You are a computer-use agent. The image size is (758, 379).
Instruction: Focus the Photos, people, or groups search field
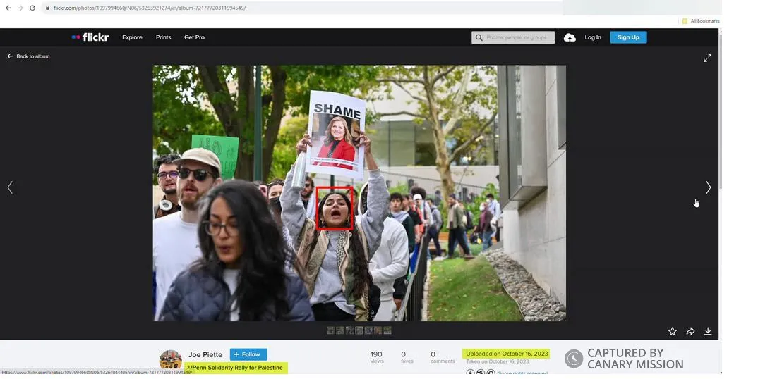click(x=513, y=37)
